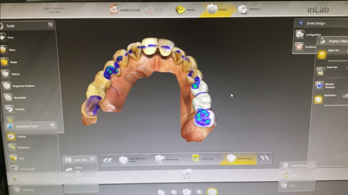Screen dimensions: 348x195
Task: Activate the Shape tool
Action: coord(9,62)
